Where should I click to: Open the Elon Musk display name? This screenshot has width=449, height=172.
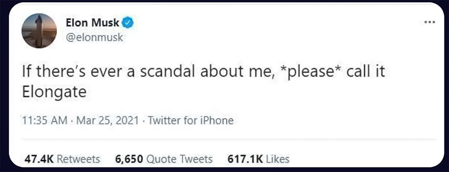[92, 23]
